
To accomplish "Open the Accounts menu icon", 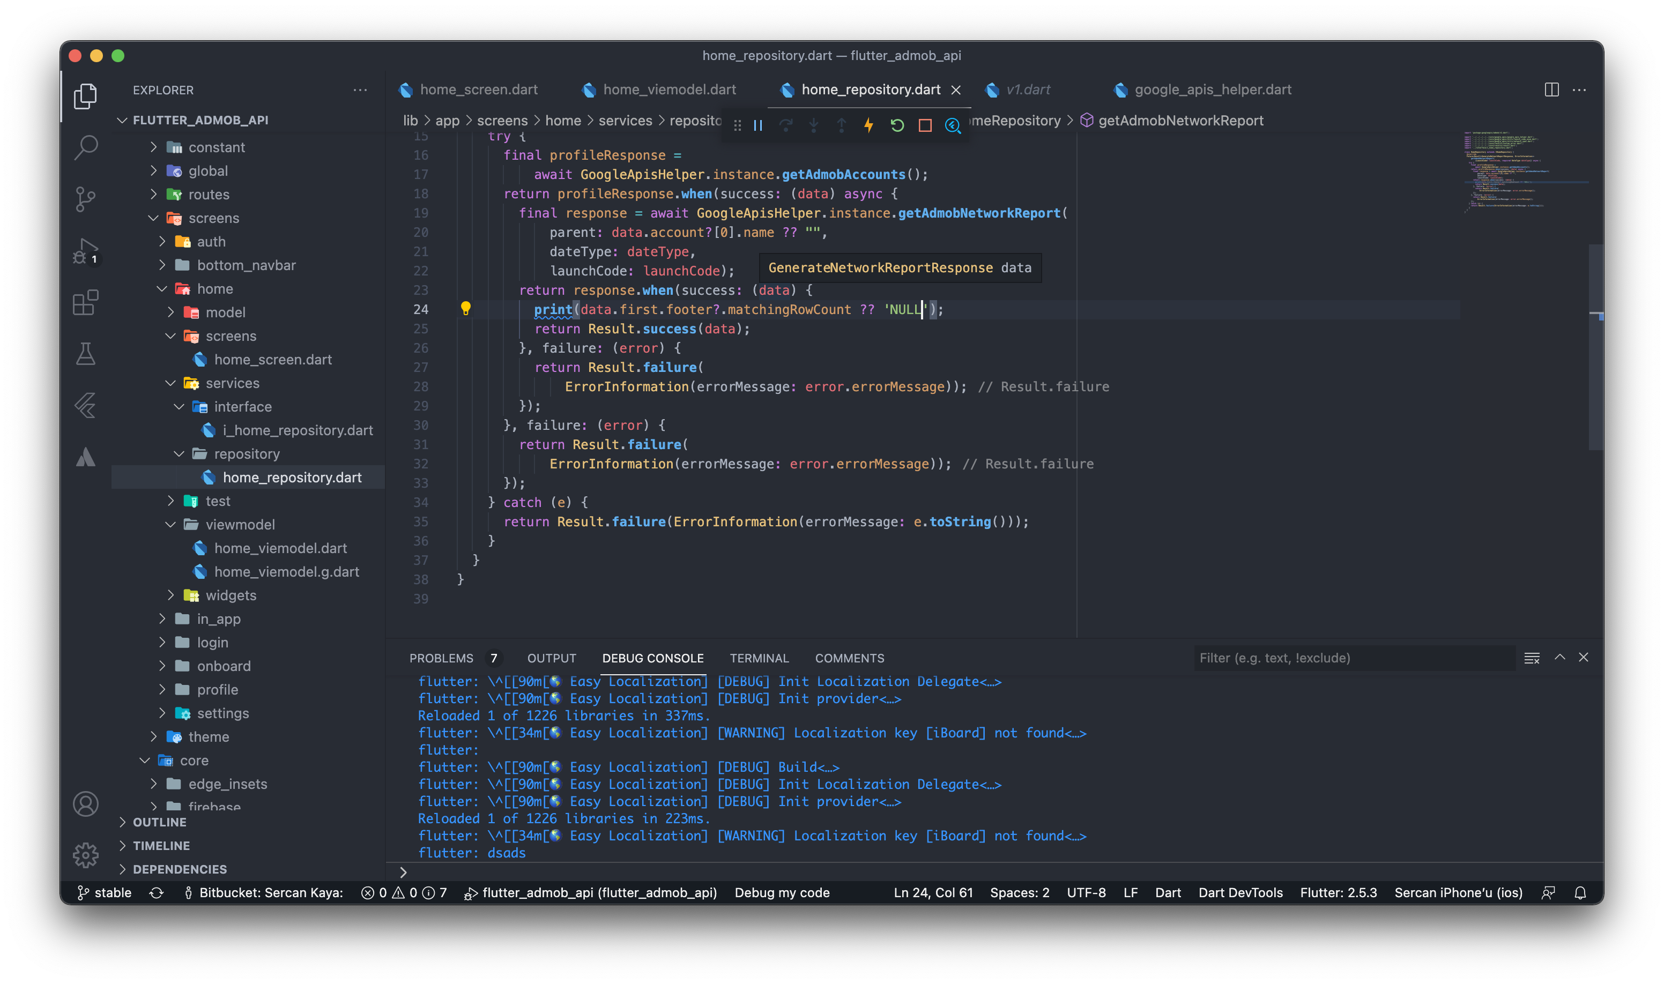I will point(86,804).
